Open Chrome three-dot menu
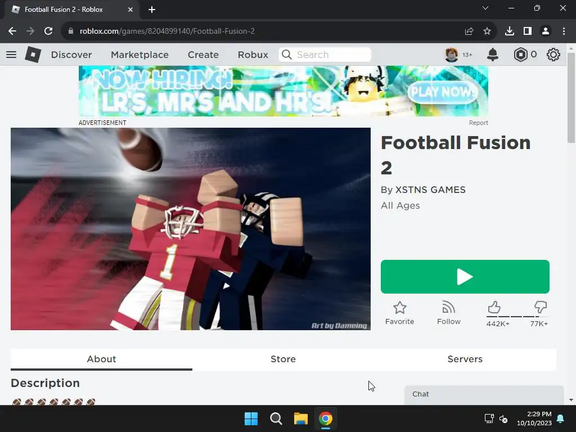Viewport: 576px width, 432px height. pos(564,31)
